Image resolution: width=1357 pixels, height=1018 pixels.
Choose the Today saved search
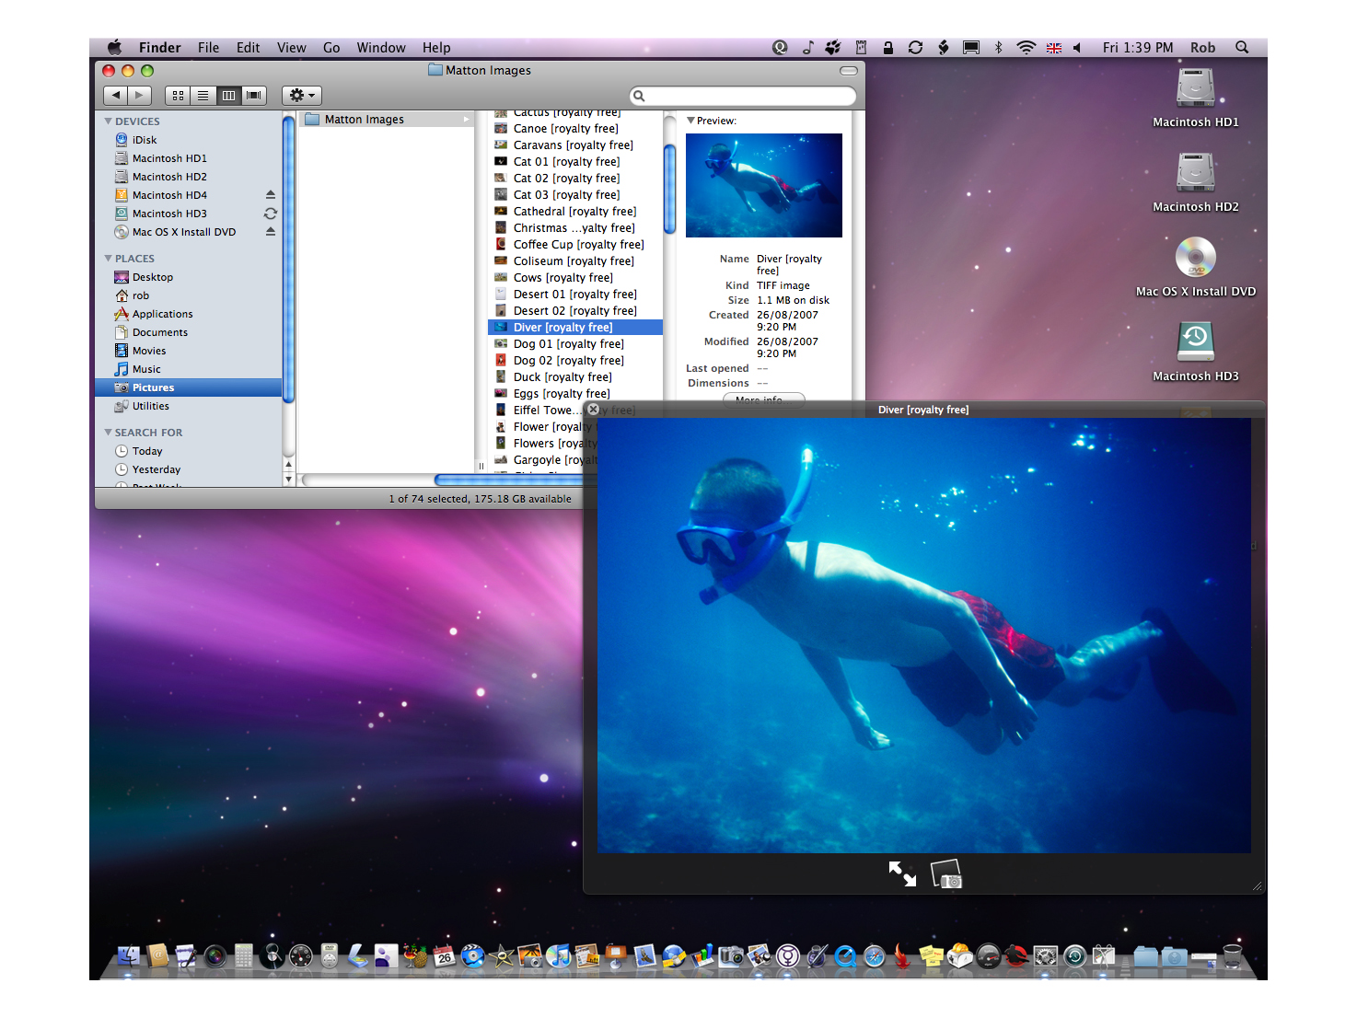click(189, 451)
